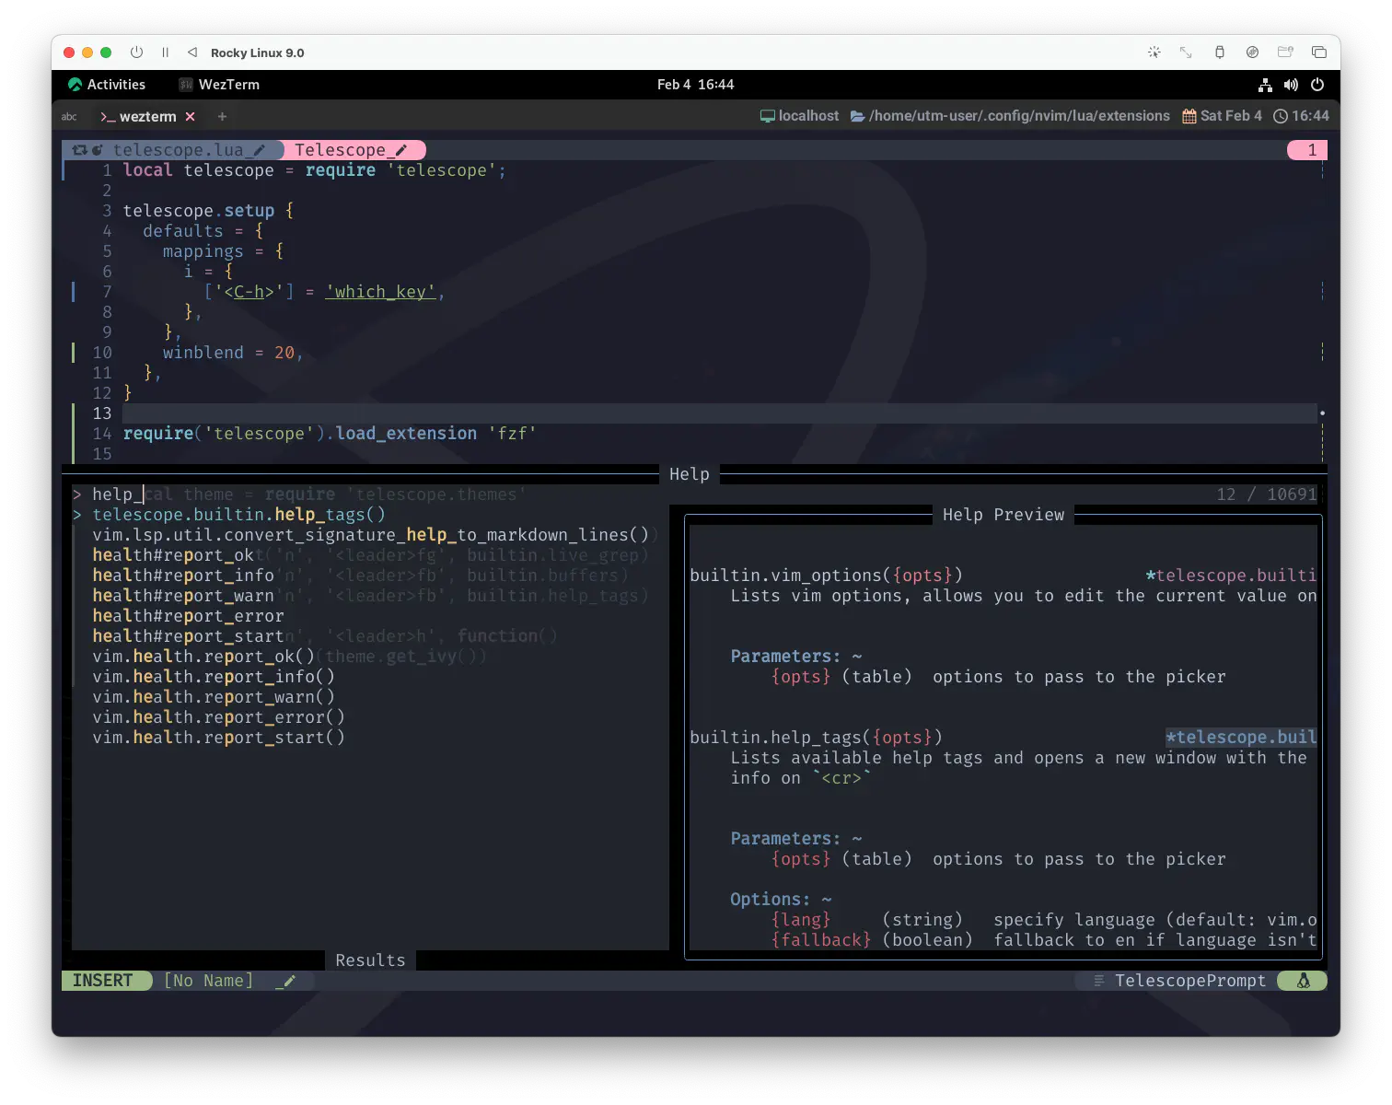The image size is (1392, 1105).
Task: Click the load_extension 'fzf' line
Action: 330,434
